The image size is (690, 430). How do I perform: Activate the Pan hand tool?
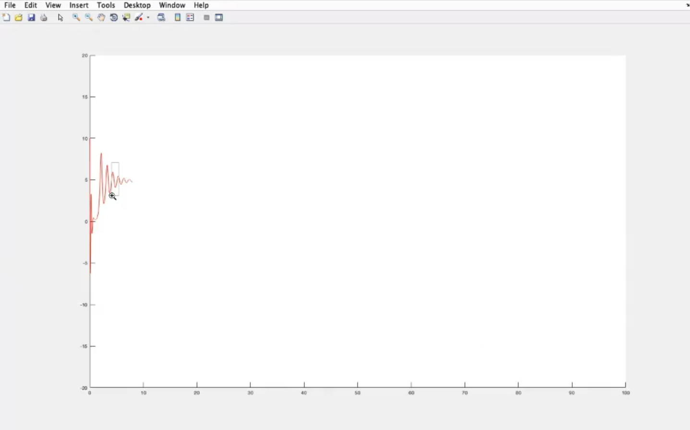(x=101, y=18)
